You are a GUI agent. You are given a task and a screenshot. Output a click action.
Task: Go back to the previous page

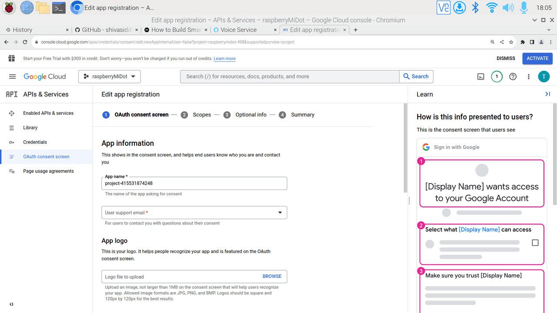(6, 42)
